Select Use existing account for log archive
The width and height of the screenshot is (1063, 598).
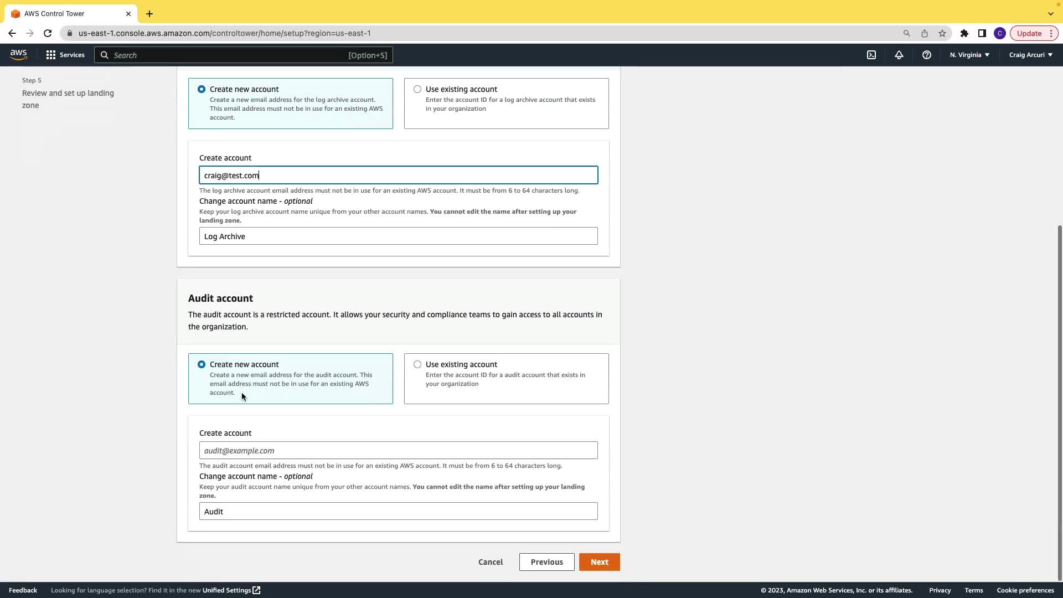pyautogui.click(x=417, y=89)
